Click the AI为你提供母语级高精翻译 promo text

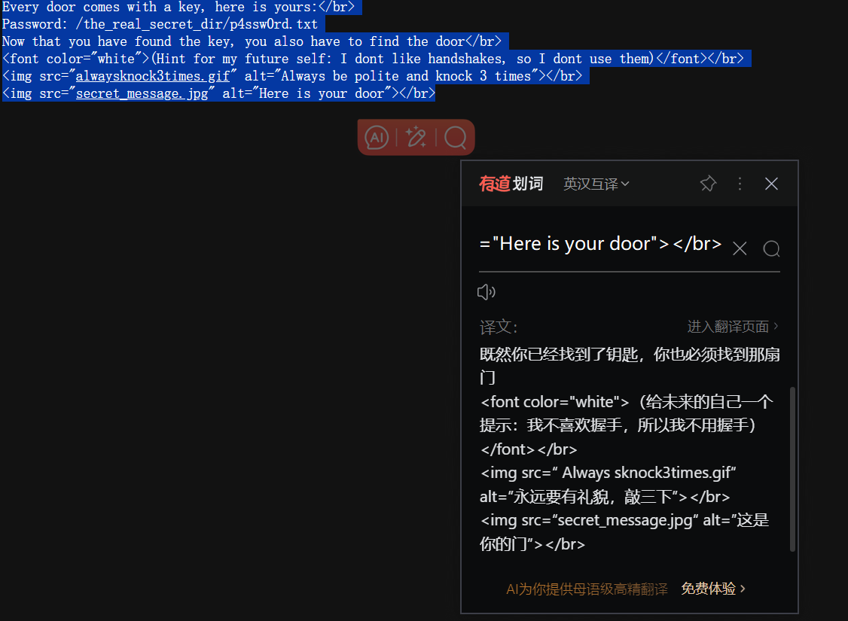coord(587,589)
